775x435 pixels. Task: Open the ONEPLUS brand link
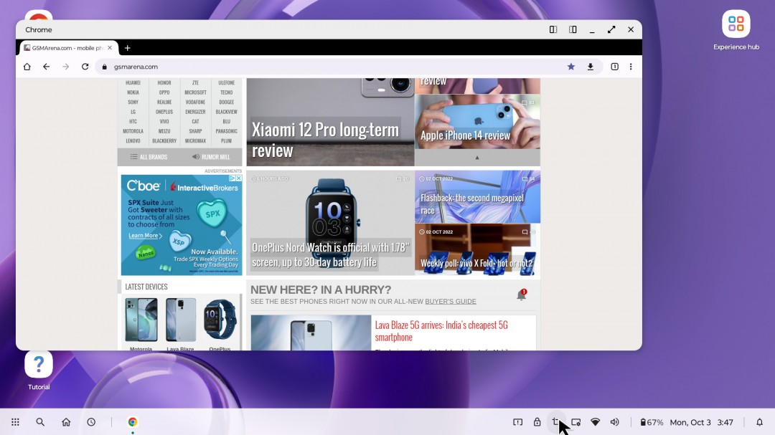point(164,112)
